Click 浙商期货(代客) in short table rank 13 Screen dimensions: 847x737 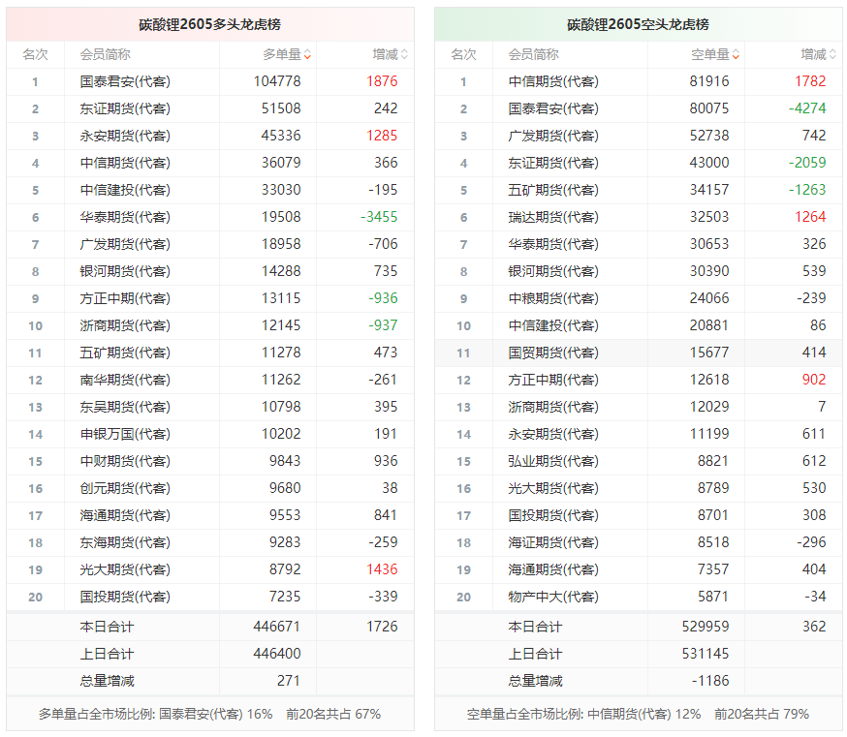[x=553, y=407]
